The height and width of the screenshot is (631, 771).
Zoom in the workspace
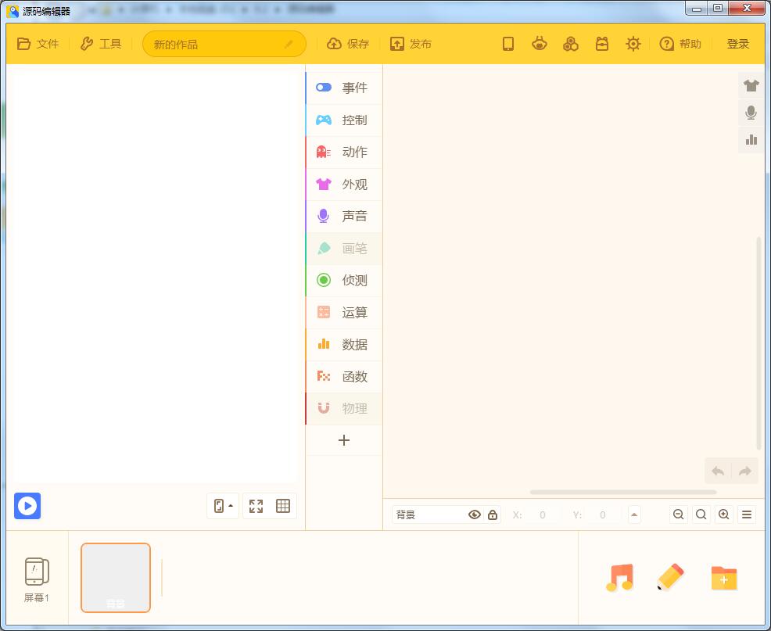click(x=724, y=514)
